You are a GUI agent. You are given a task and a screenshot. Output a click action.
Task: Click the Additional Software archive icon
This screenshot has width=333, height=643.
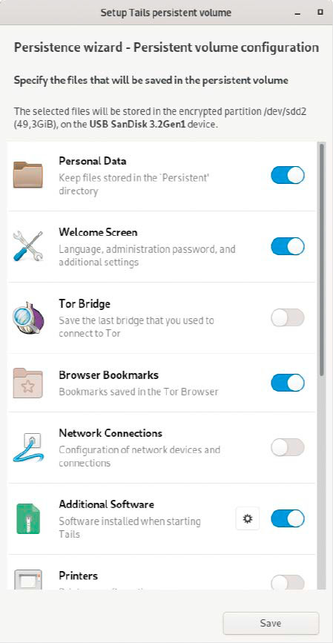coord(28,518)
